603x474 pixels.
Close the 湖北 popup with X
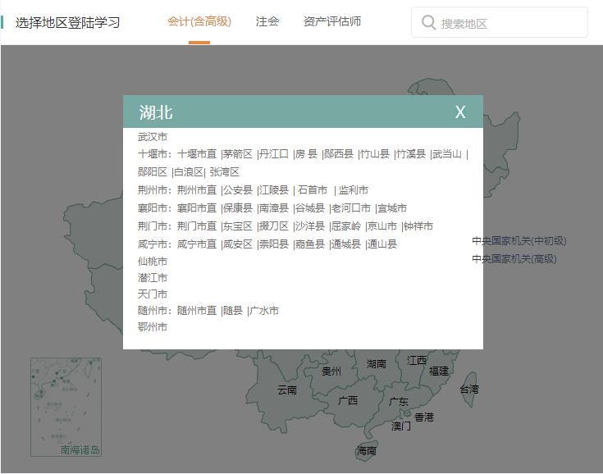click(x=460, y=112)
